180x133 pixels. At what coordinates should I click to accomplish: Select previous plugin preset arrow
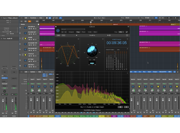62,32
